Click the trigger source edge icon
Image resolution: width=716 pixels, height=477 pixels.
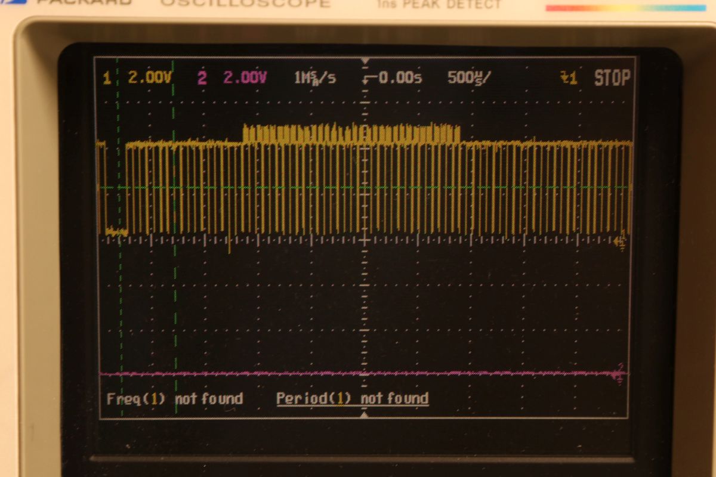pos(568,78)
